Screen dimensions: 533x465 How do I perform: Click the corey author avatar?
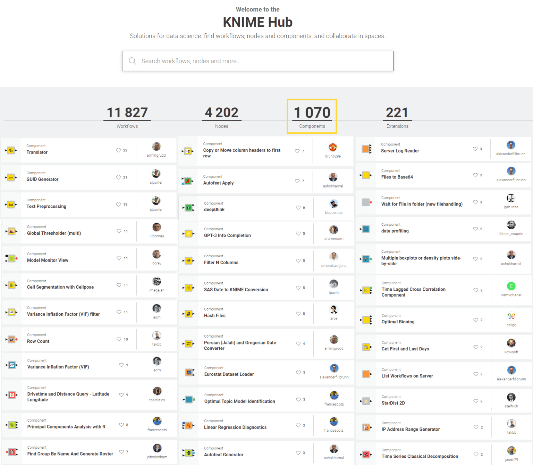[157, 254]
